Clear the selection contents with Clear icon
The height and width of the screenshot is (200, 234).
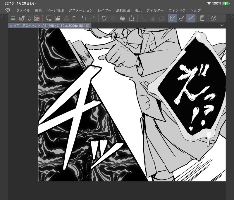(104, 18)
